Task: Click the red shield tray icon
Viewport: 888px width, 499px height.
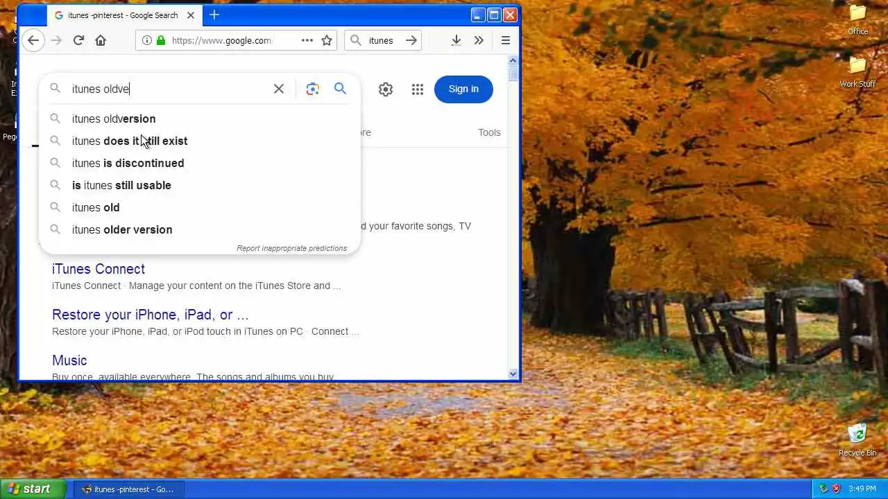Action: pyautogui.click(x=836, y=489)
